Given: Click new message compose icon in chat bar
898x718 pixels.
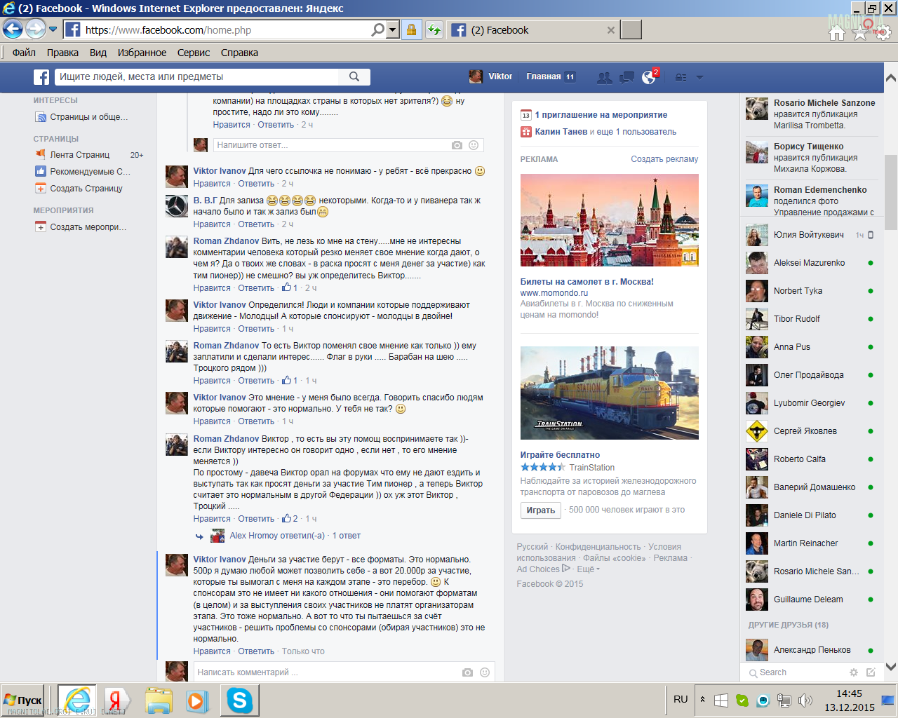Looking at the screenshot, I should (871, 672).
